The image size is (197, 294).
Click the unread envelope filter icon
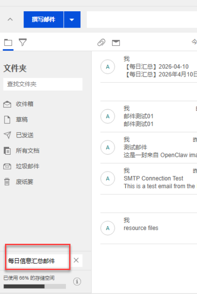click(116, 43)
